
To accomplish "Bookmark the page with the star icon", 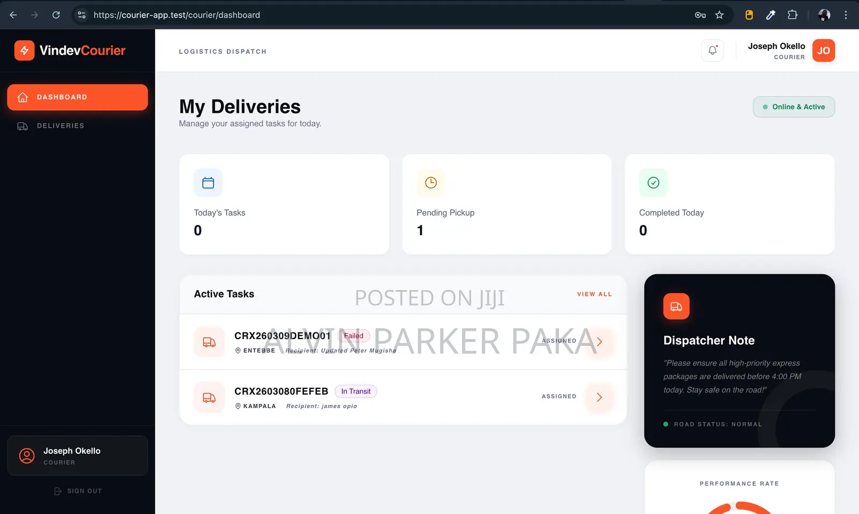I will click(719, 15).
